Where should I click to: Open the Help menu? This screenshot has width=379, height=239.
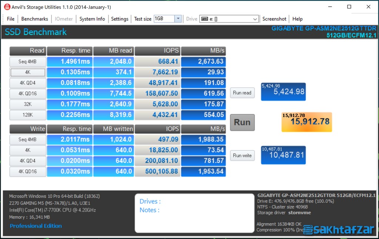pos(297,19)
